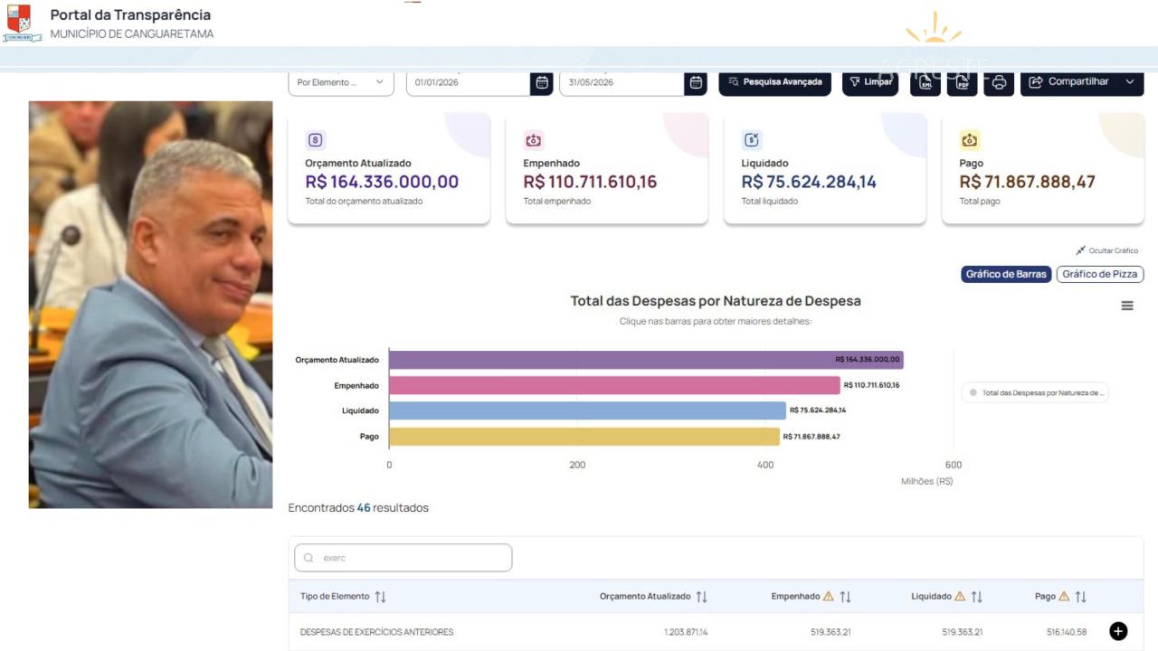Screen dimensions: 1158x651
Task: Expand the Despesas de Exercícios Anteriores row
Action: [1118, 631]
